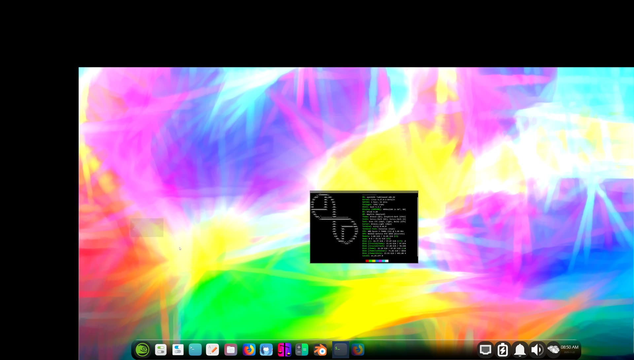The image size is (634, 360).
Task: Open the battery power manager indicator
Action: coord(503,349)
